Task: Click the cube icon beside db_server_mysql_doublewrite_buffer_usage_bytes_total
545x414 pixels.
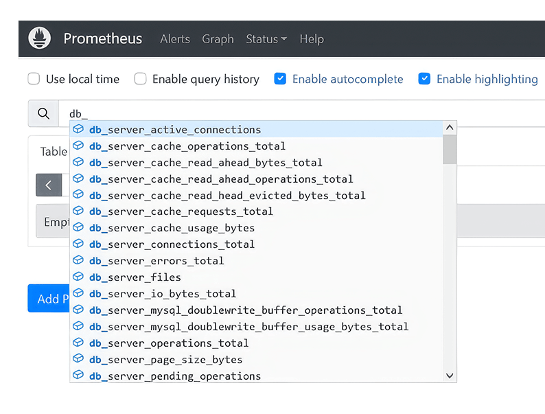Action: tap(78, 325)
